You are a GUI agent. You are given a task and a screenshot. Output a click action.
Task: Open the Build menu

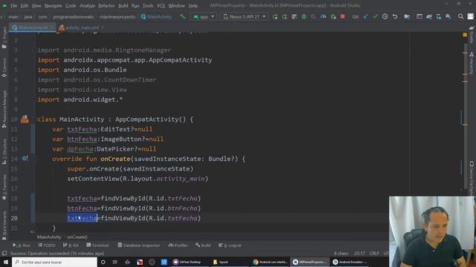tap(123, 5)
